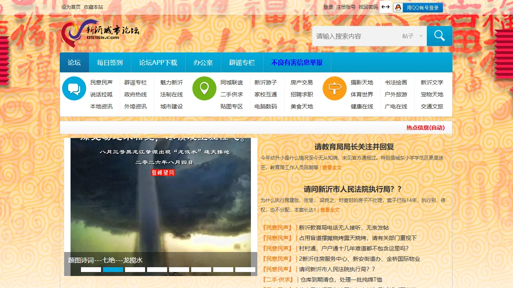This screenshot has width=513, height=288.
Task: Click the caption 题图诗词---七绝---龙搅水
Action: tap(105, 260)
